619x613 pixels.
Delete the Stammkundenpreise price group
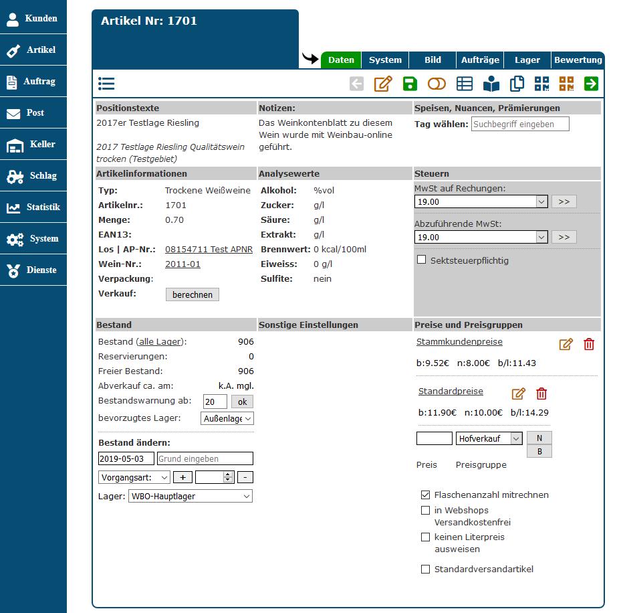click(588, 345)
